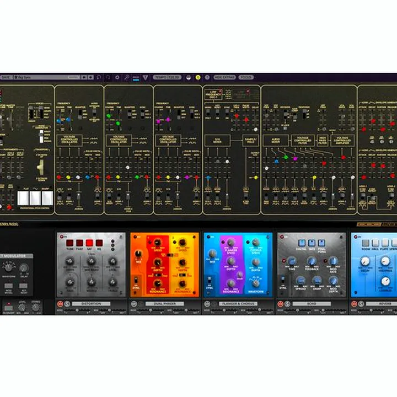
Task: Toggle the power button beside DUAL PHASER
Action: pos(133,304)
